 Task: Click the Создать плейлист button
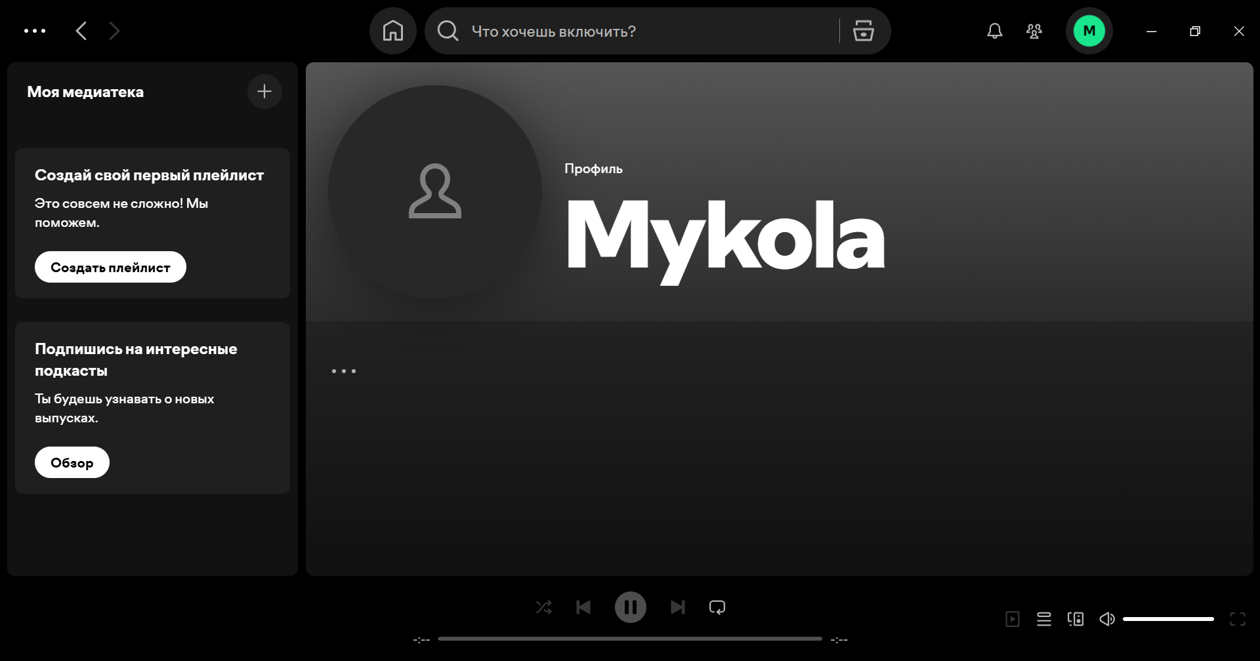(x=110, y=267)
